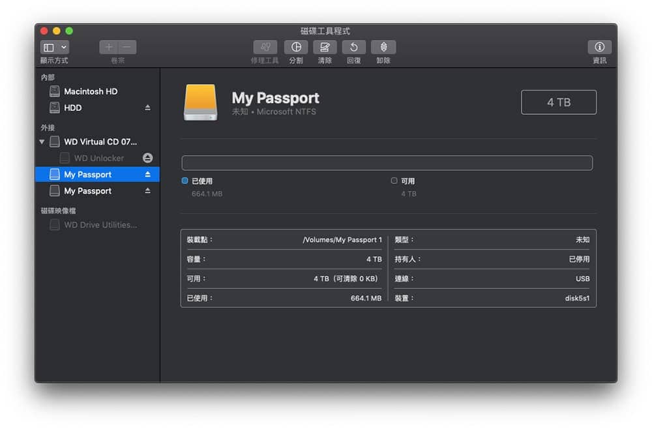Select the 回復 restore icon
This screenshot has height=429, width=652.
[353, 47]
